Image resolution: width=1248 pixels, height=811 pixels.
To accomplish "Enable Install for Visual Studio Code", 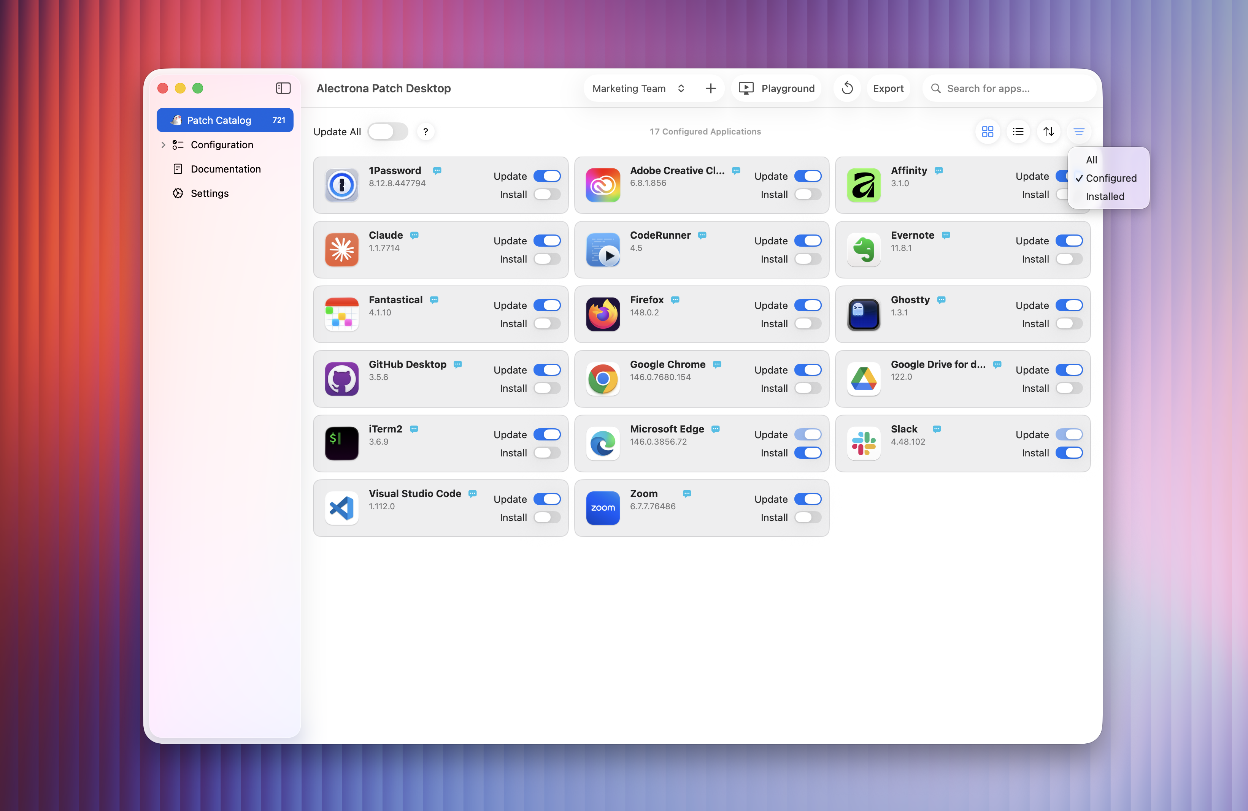I will pos(547,517).
